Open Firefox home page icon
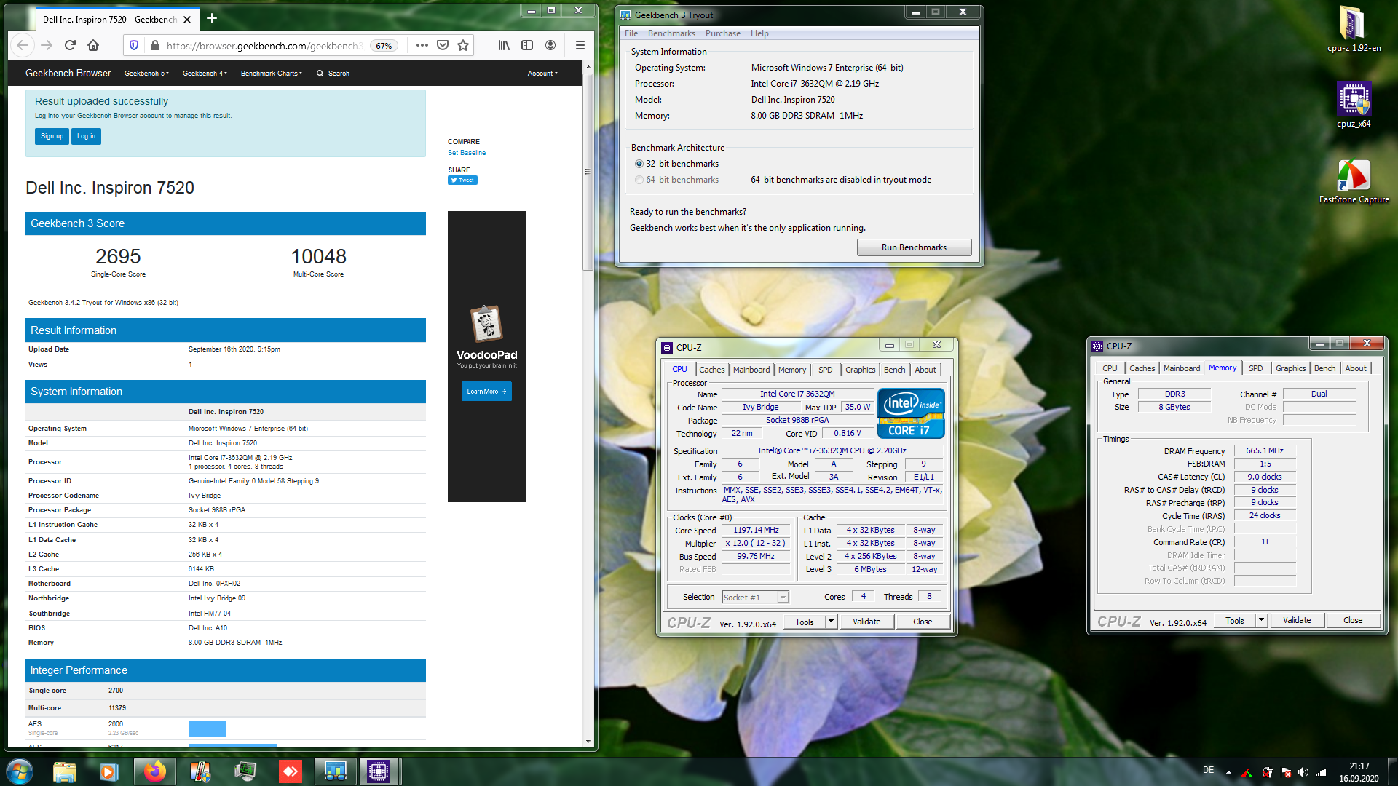 click(93, 45)
